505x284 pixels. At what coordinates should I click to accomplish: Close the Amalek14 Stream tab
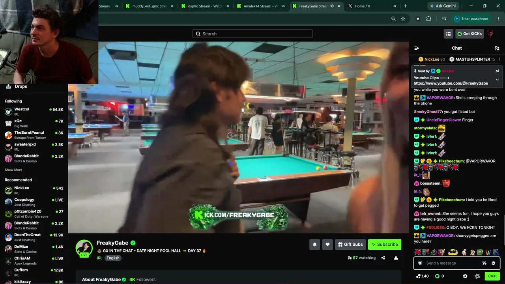click(283, 6)
